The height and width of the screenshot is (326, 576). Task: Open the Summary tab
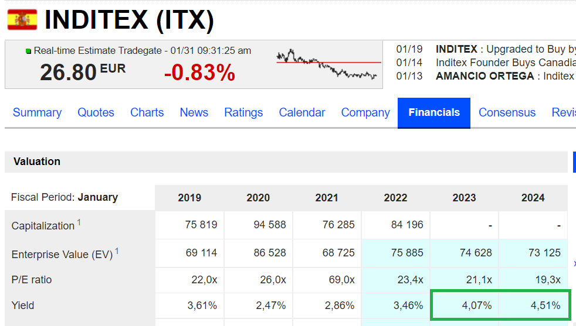tap(37, 112)
